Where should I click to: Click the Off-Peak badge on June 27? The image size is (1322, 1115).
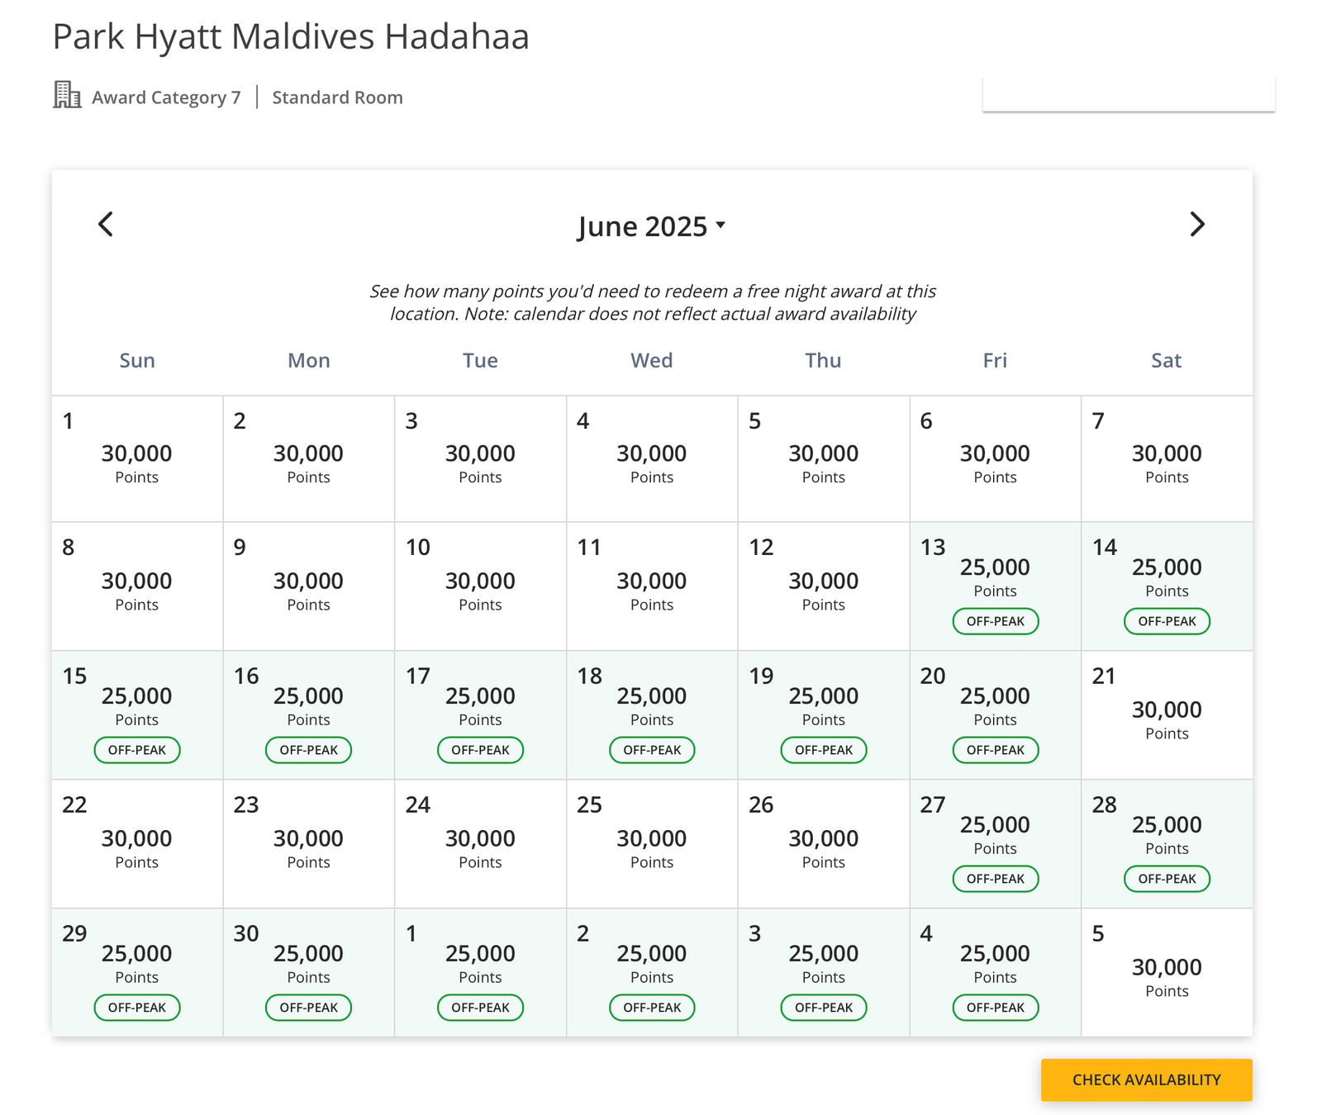[x=995, y=879]
